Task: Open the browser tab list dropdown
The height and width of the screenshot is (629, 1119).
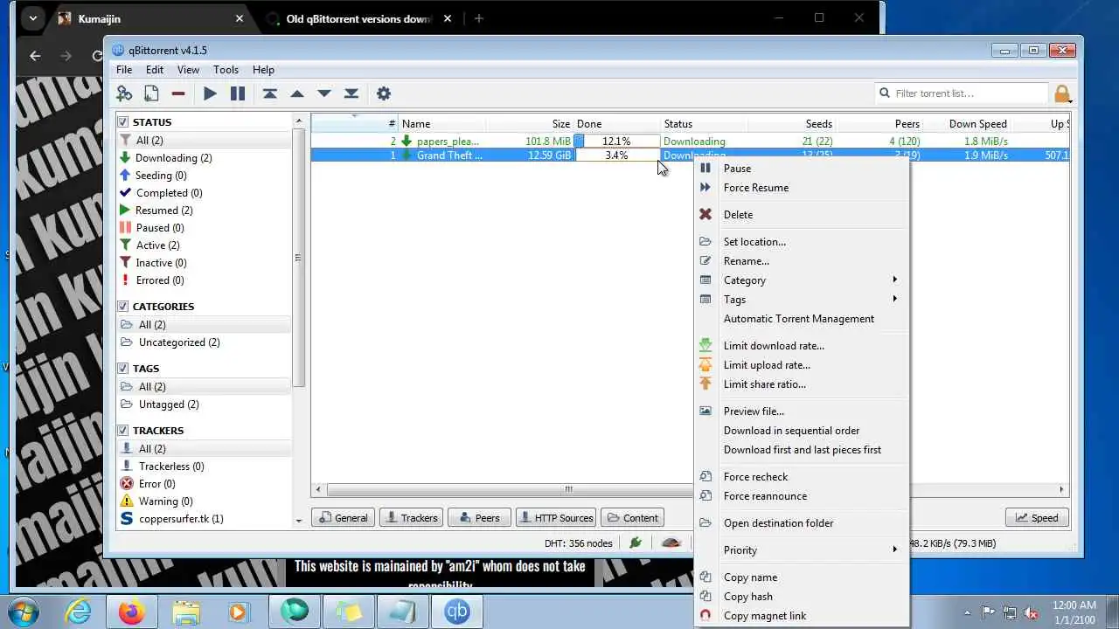Action: coord(31,18)
